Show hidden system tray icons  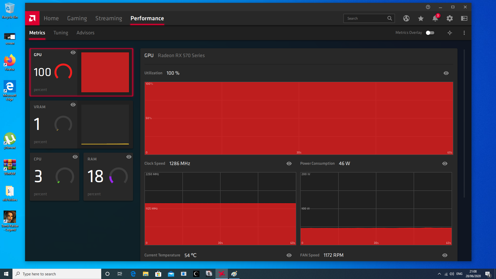[439, 274]
